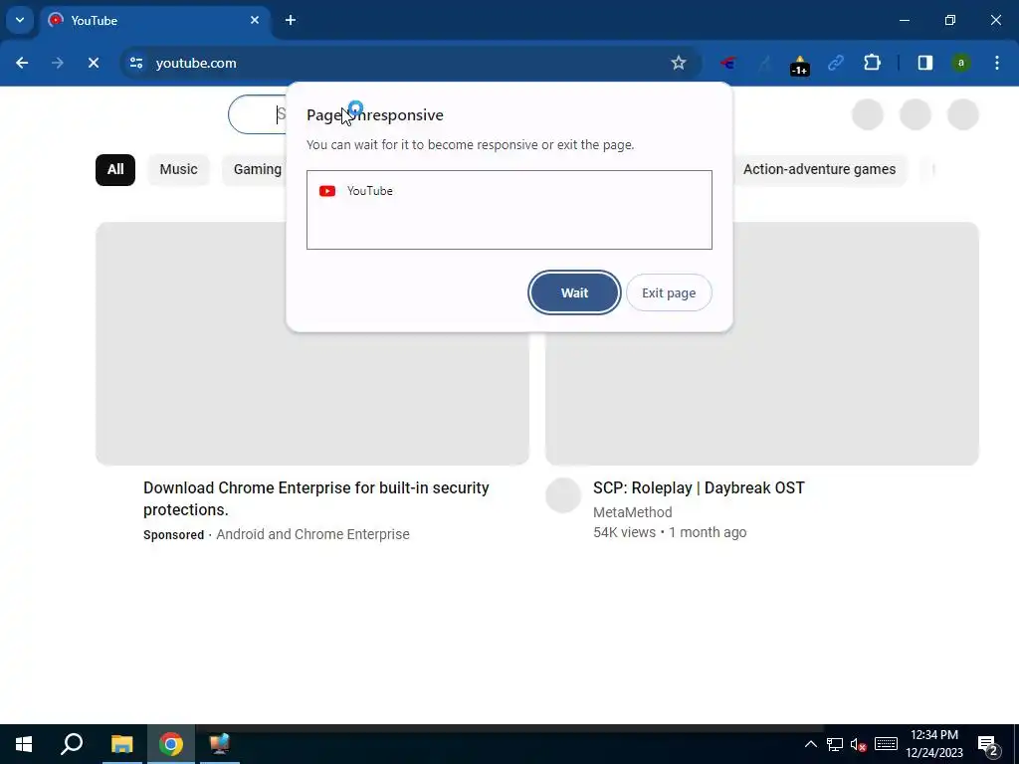
Task: Open the Windows Start menu
Action: pos(24,744)
